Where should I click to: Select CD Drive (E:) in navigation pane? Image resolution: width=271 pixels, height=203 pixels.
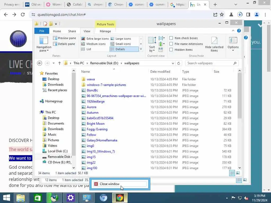60,162
